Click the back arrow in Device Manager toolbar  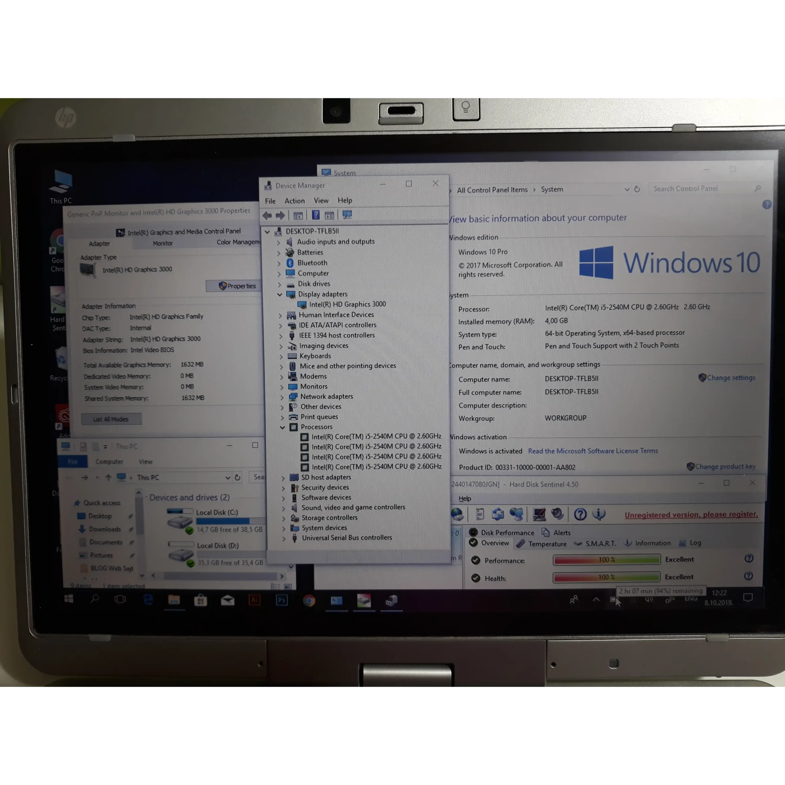[x=267, y=215]
